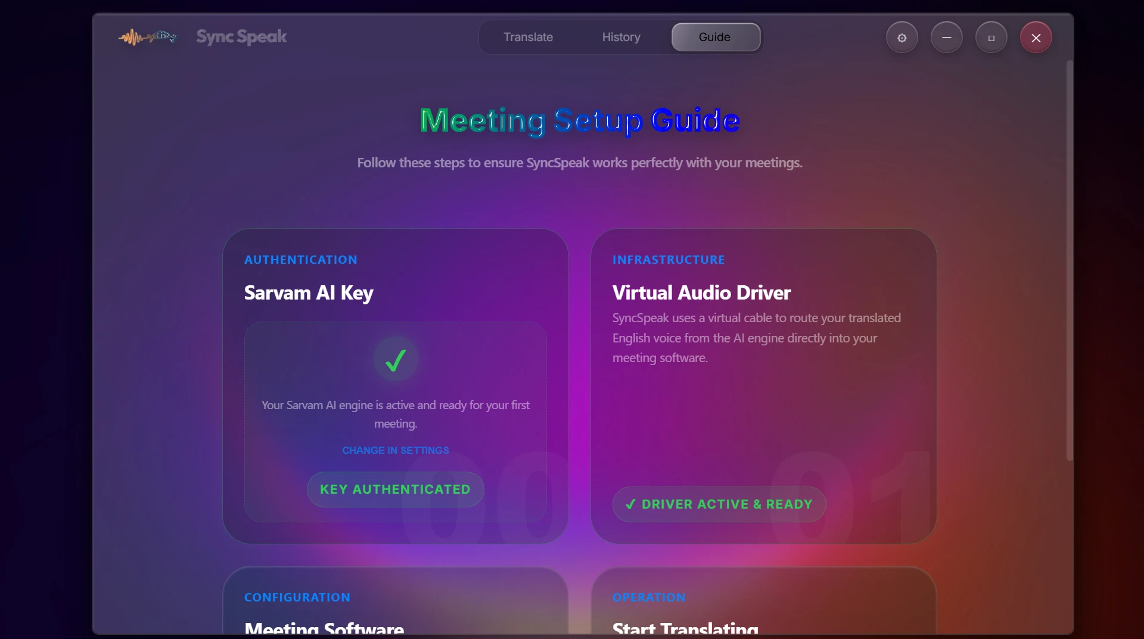This screenshot has height=639, width=1144.
Task: Click the 'Follow these steps' subtitle text
Action: [580, 163]
